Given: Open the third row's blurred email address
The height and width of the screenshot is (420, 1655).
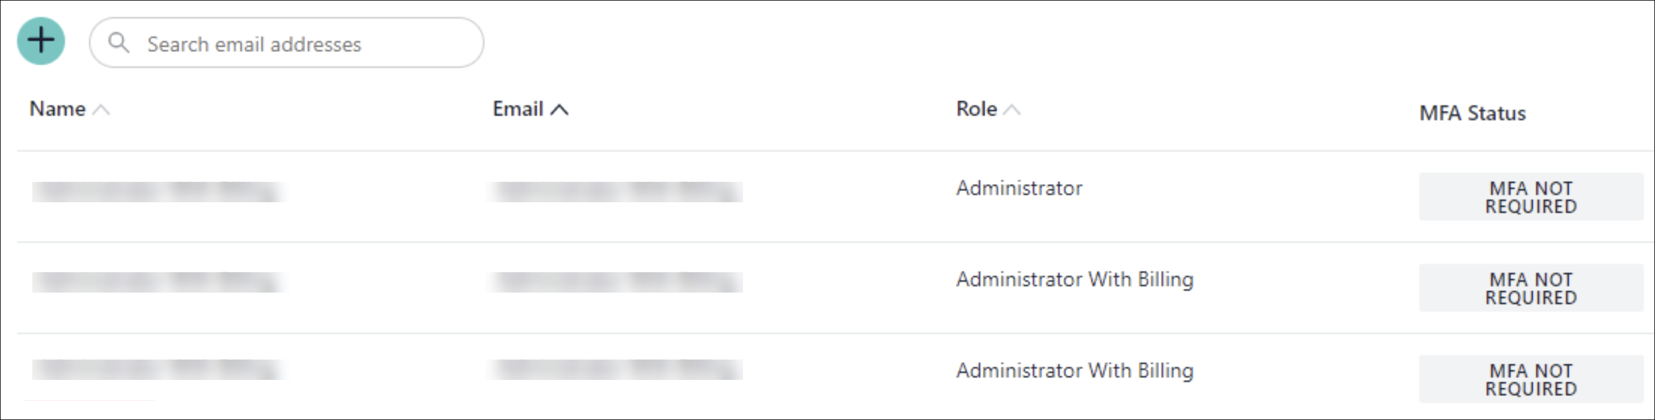Looking at the screenshot, I should (x=615, y=370).
